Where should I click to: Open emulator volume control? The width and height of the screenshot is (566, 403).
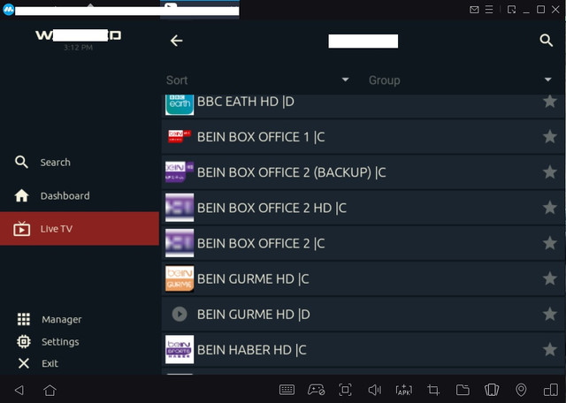(x=374, y=390)
